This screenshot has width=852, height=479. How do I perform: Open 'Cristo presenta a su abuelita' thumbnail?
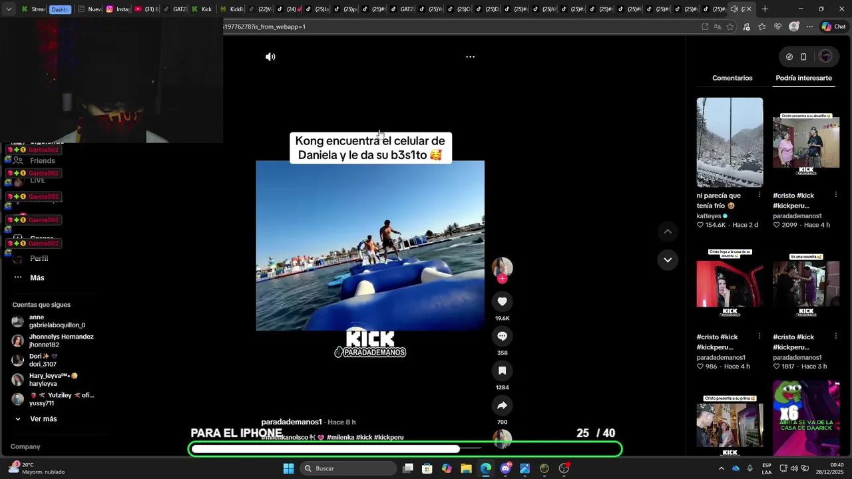point(806,142)
